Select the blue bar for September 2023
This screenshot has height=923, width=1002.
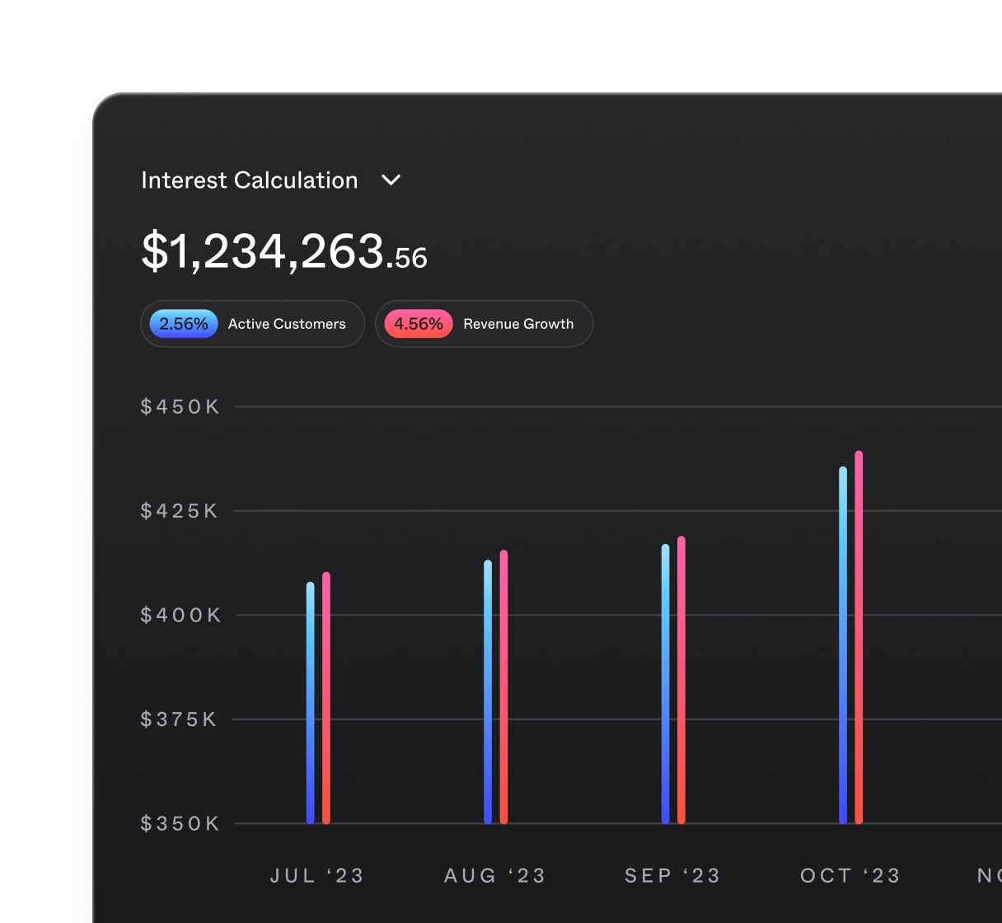(x=666, y=684)
